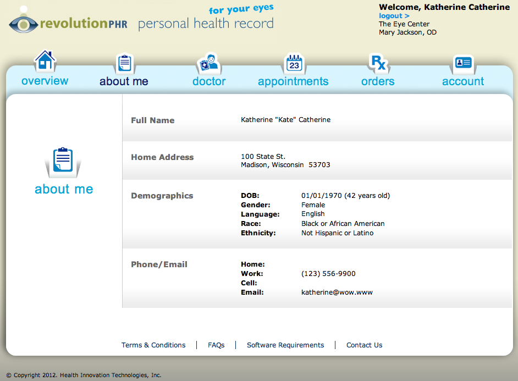Click the Phone/Email section label
This screenshot has width=518, height=381.
pos(159,264)
